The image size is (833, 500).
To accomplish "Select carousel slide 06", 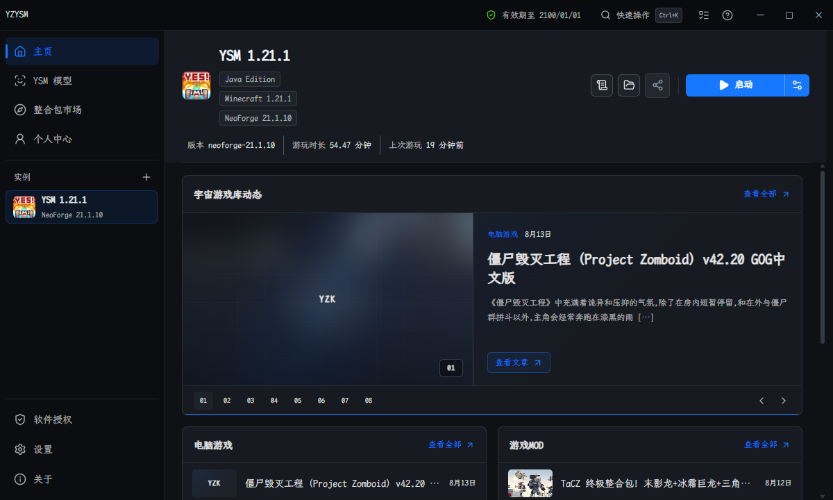I will (x=321, y=401).
